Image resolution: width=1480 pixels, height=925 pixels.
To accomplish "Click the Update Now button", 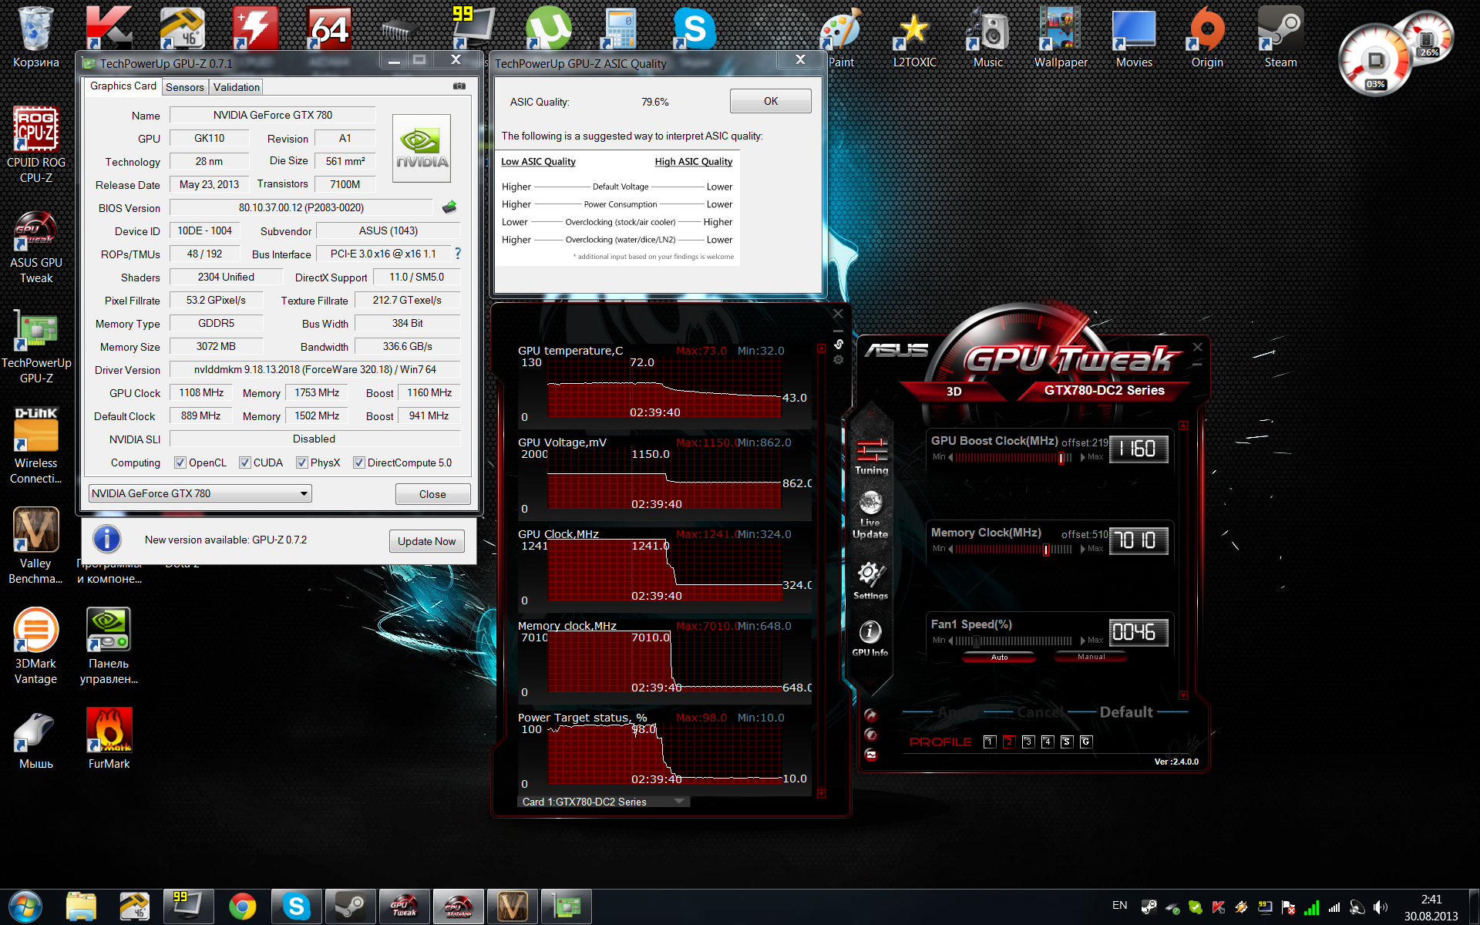I will [426, 541].
